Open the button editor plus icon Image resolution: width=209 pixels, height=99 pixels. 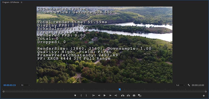pos(204,96)
